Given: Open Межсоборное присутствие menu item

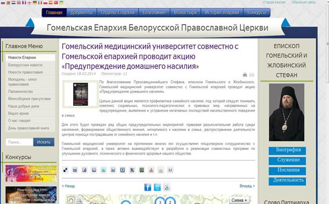Looking at the screenshot, I should coord(31,99).
